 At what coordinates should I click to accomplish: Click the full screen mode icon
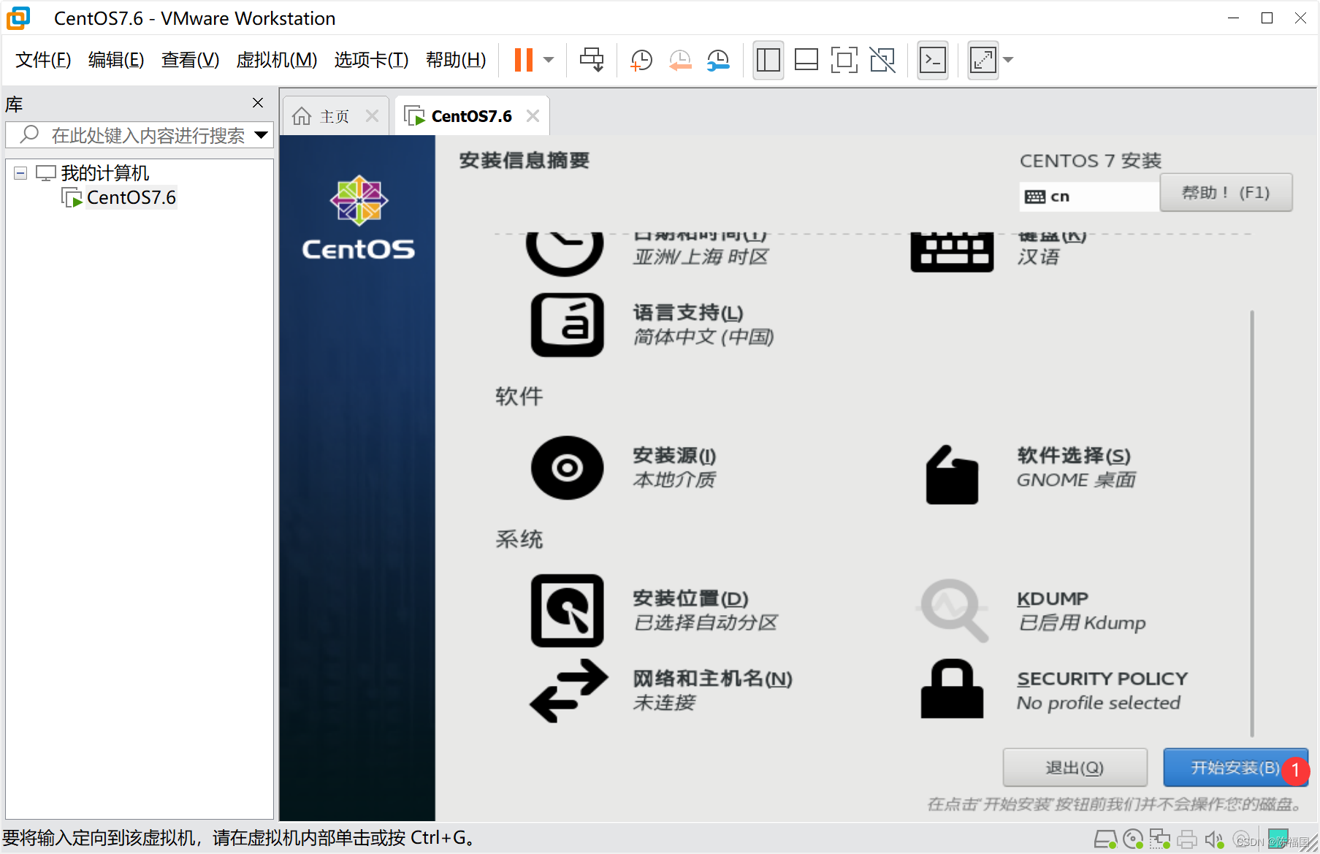pyautogui.click(x=844, y=60)
